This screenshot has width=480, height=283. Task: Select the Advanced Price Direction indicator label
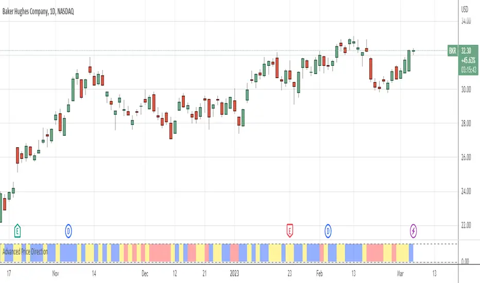click(x=28, y=252)
